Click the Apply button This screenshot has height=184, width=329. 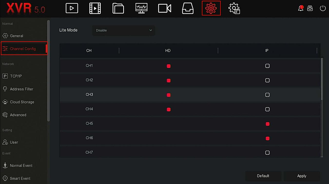click(302, 176)
